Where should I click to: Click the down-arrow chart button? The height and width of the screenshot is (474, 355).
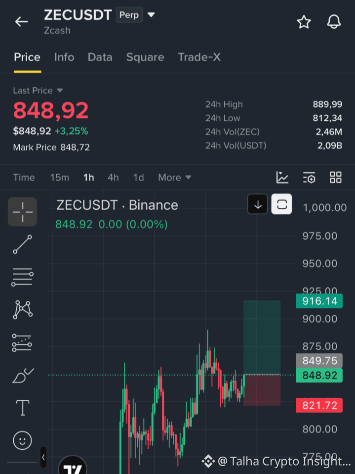click(x=258, y=204)
